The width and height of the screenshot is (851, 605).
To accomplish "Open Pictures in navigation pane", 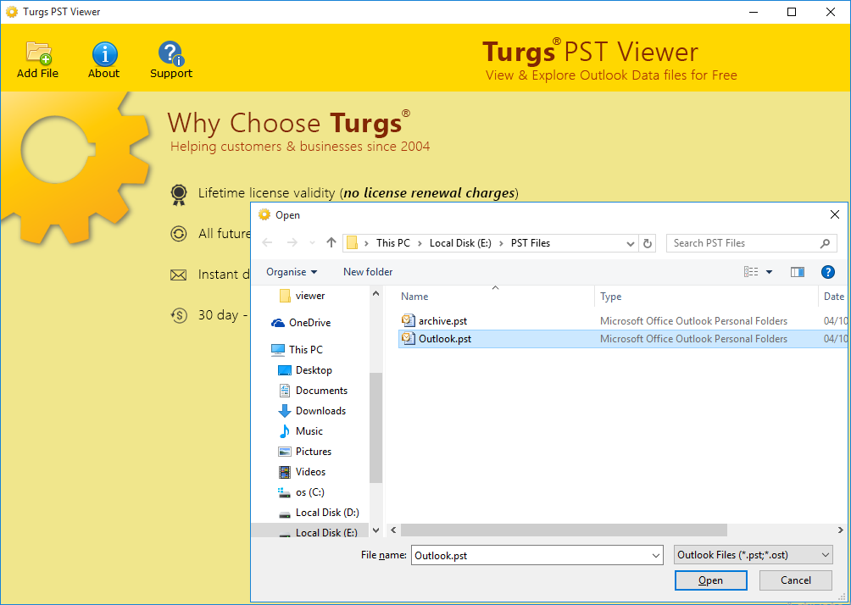I will [304, 452].
